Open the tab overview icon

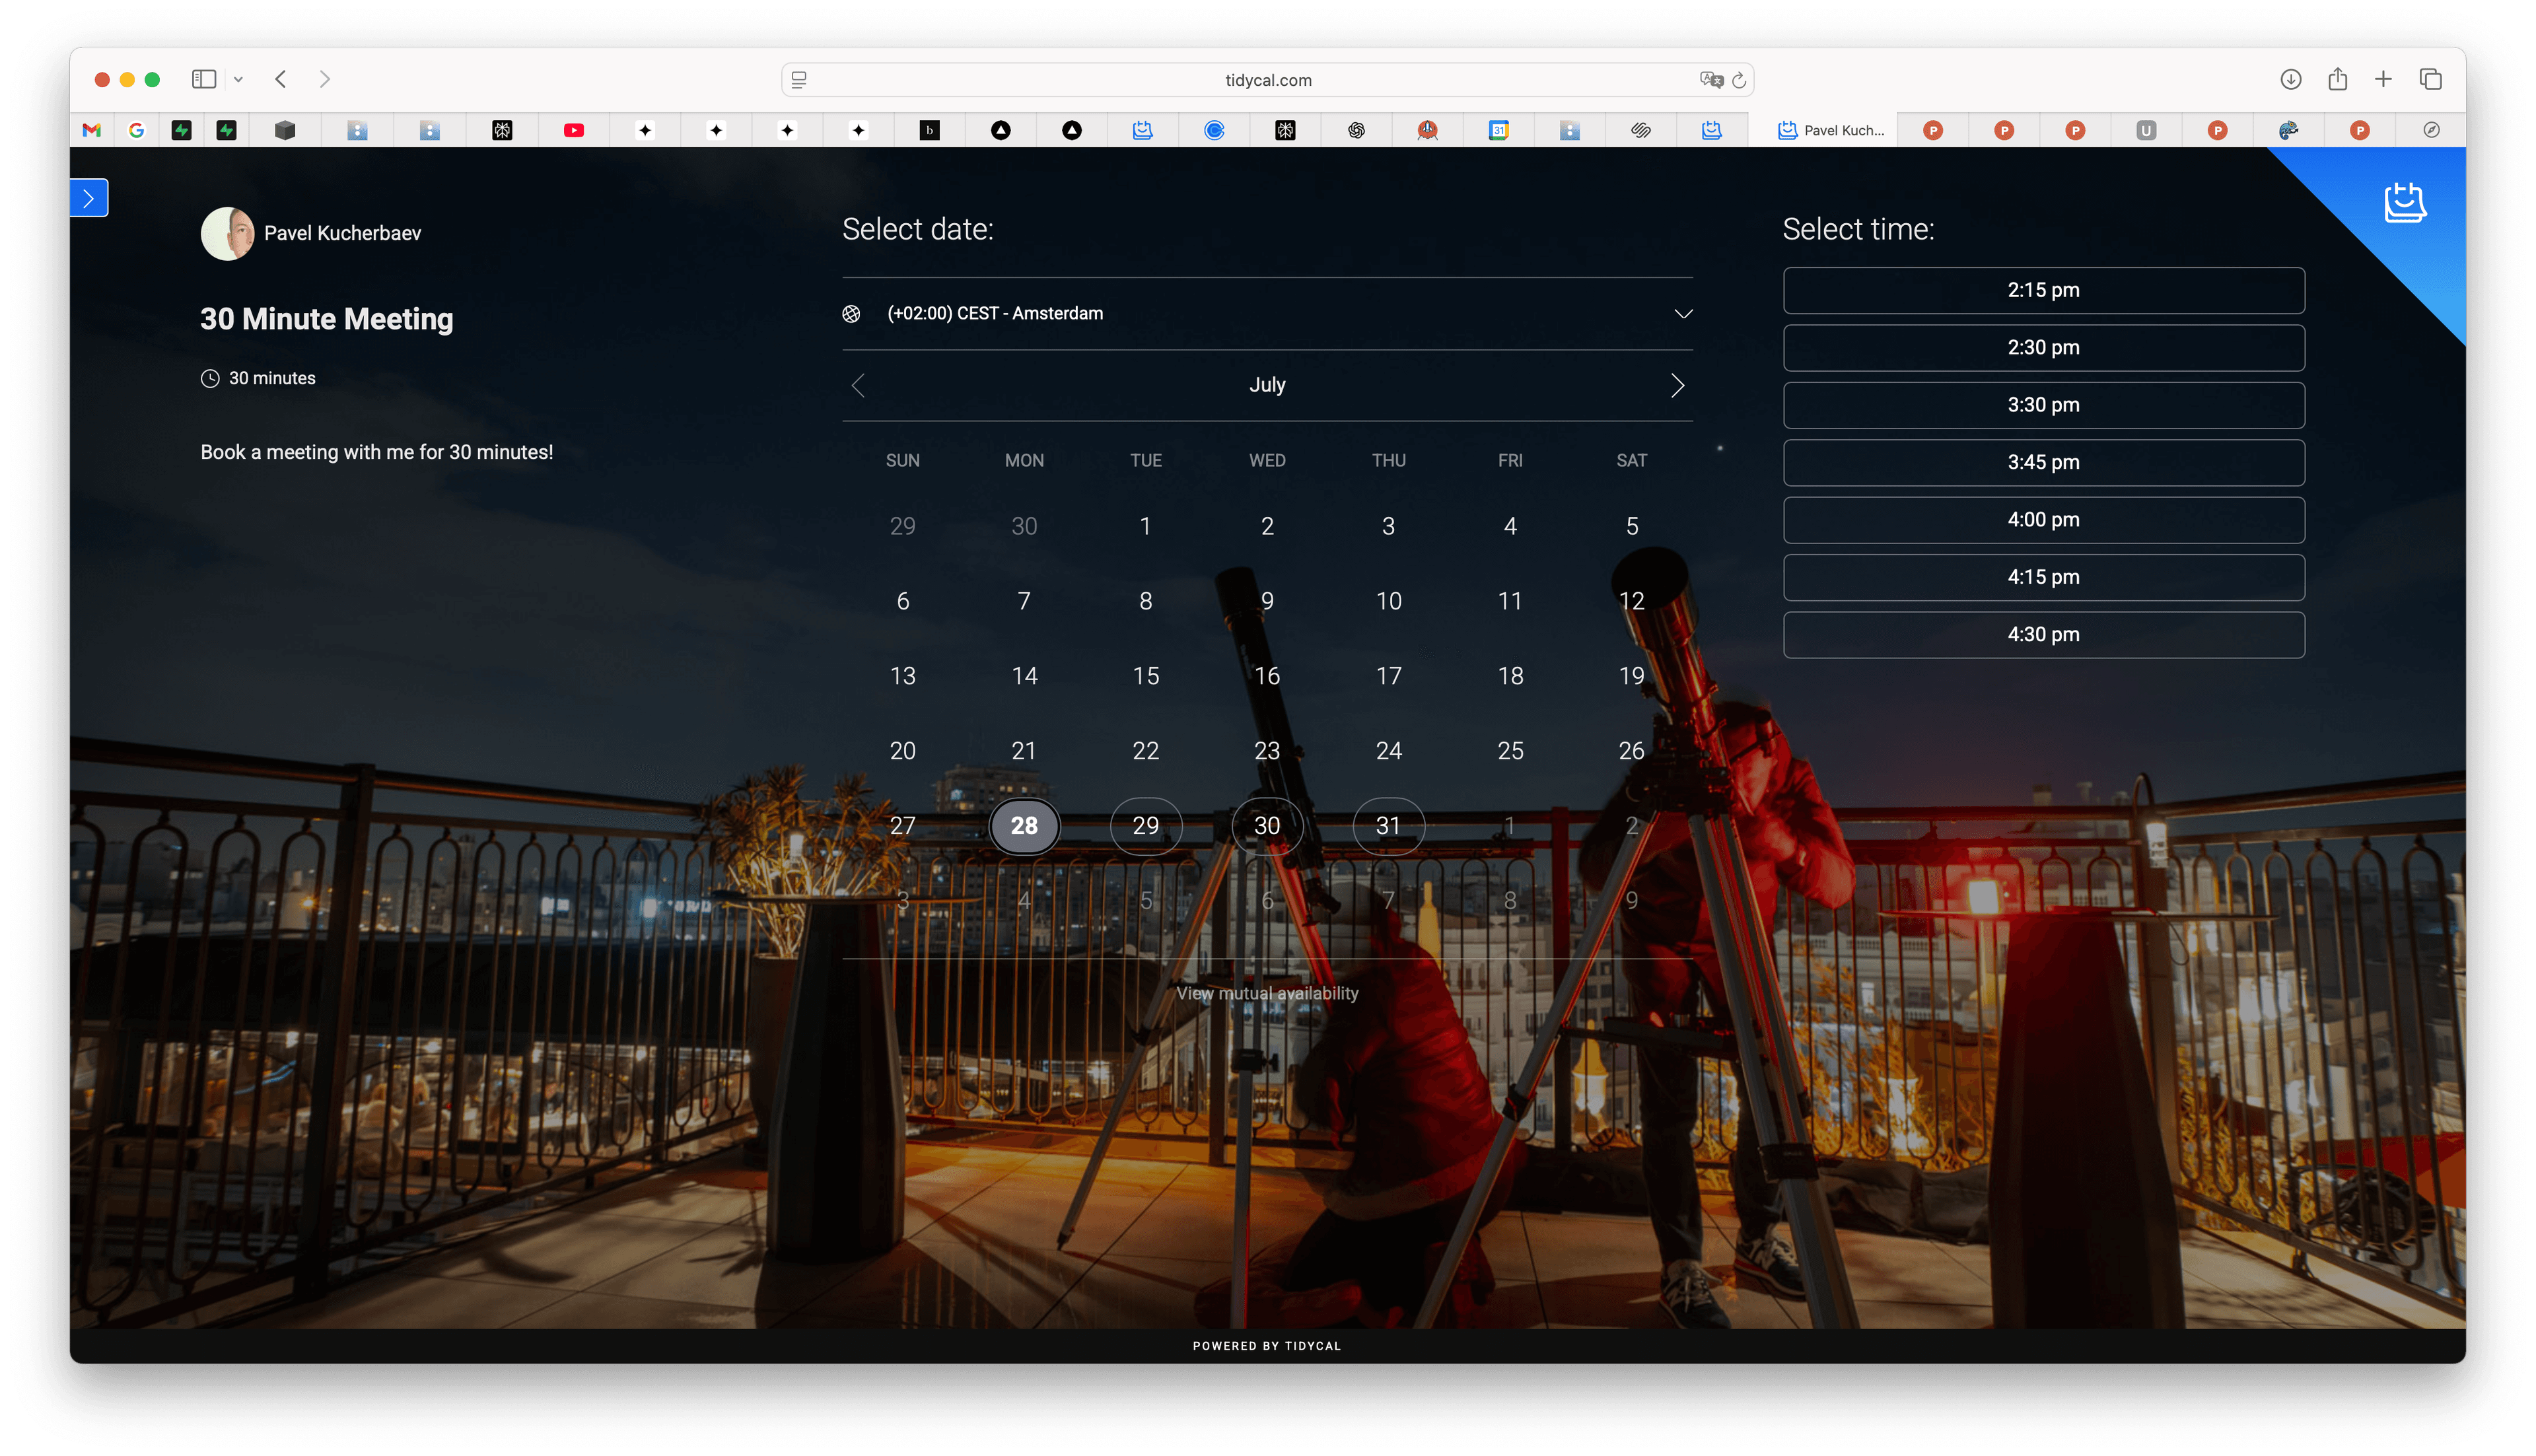[2430, 79]
